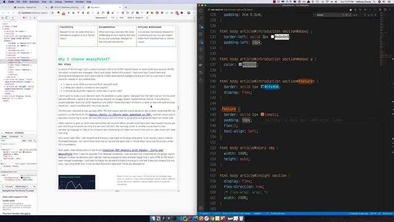394x222 pixels.
Task: Click the 'Why I choose WeasyPrint?' heading
Action: click(84, 59)
